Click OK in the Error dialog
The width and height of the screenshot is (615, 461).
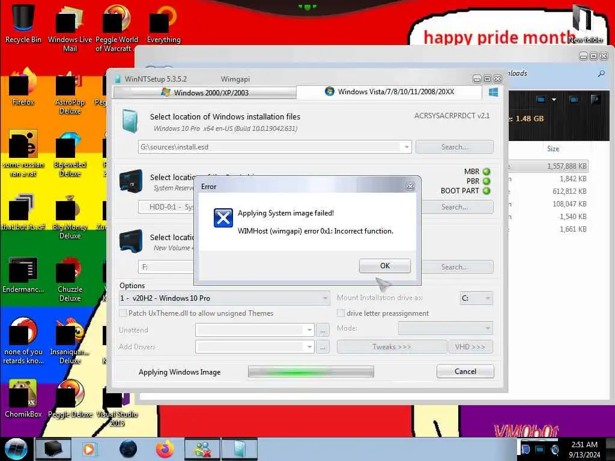click(385, 266)
